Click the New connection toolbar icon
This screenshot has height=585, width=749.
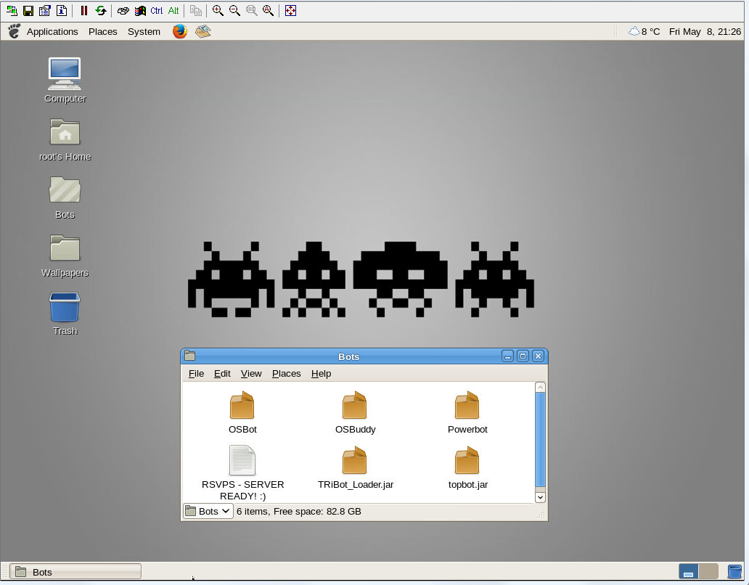[12, 10]
